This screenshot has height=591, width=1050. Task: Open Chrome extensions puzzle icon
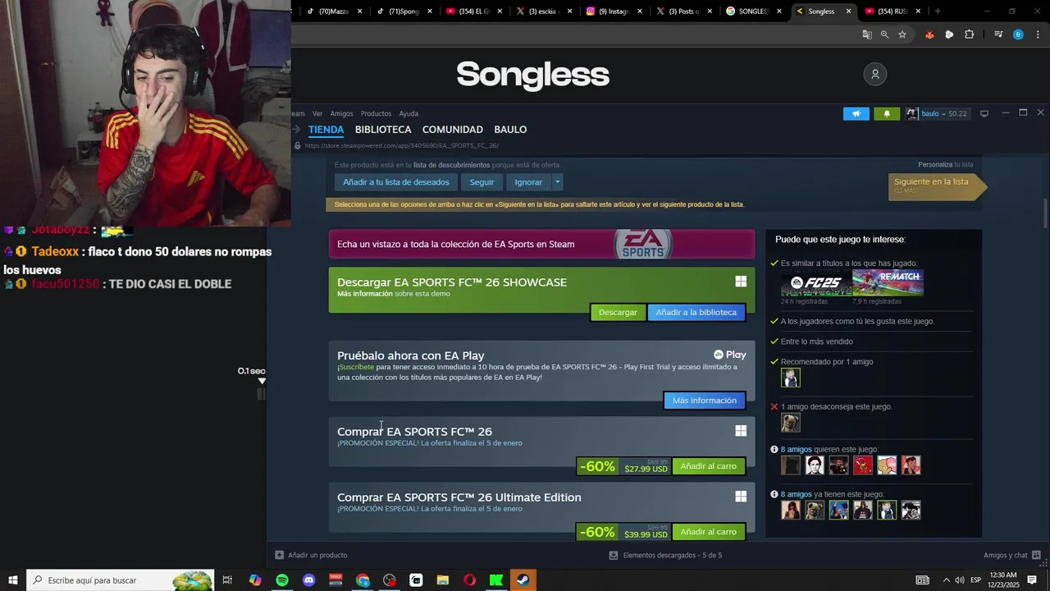point(970,34)
